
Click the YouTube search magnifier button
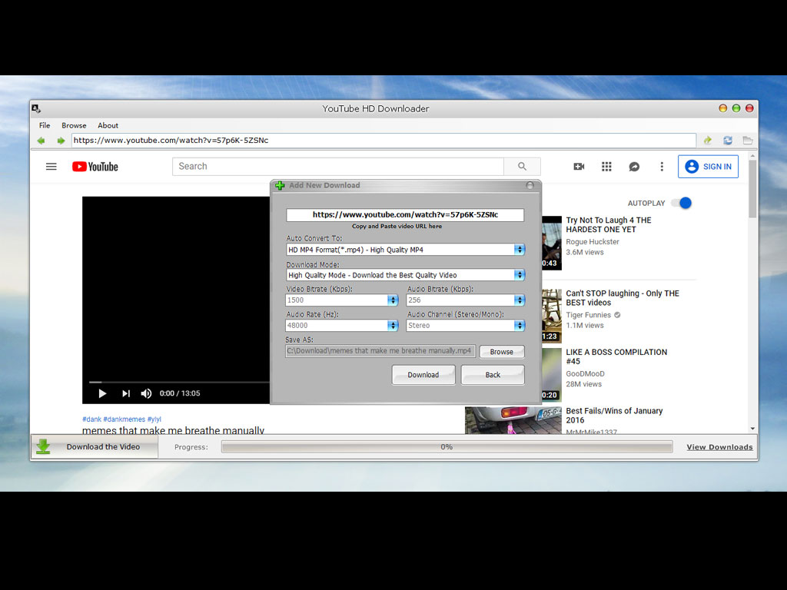522,167
